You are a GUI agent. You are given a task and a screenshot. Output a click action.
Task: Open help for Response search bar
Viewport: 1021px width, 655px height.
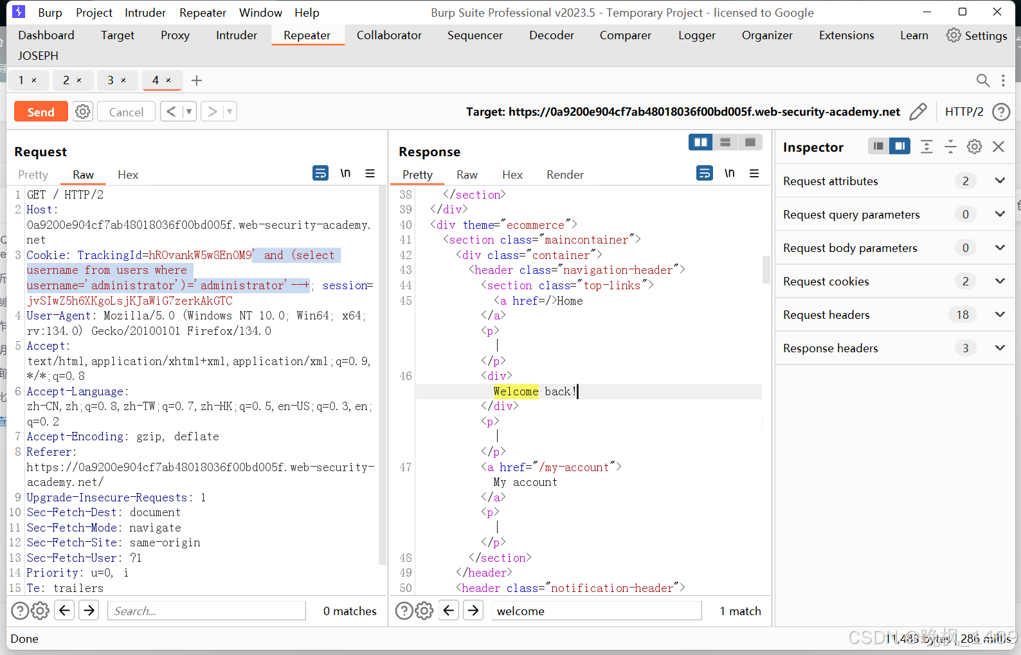click(404, 611)
